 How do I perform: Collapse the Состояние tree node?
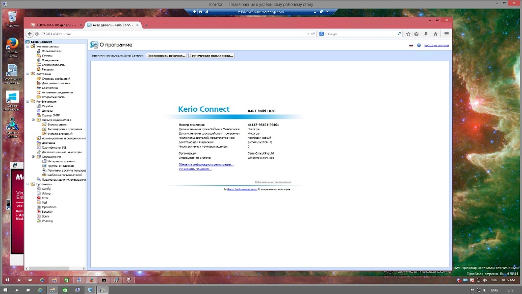tap(28, 74)
